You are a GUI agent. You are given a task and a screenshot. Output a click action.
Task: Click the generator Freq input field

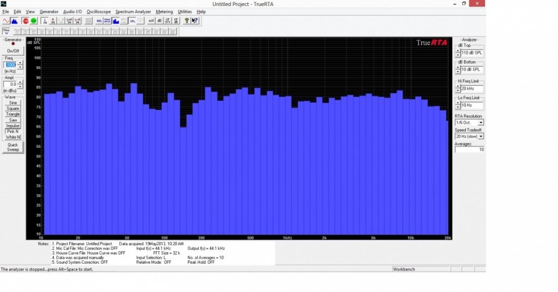click(x=10, y=65)
